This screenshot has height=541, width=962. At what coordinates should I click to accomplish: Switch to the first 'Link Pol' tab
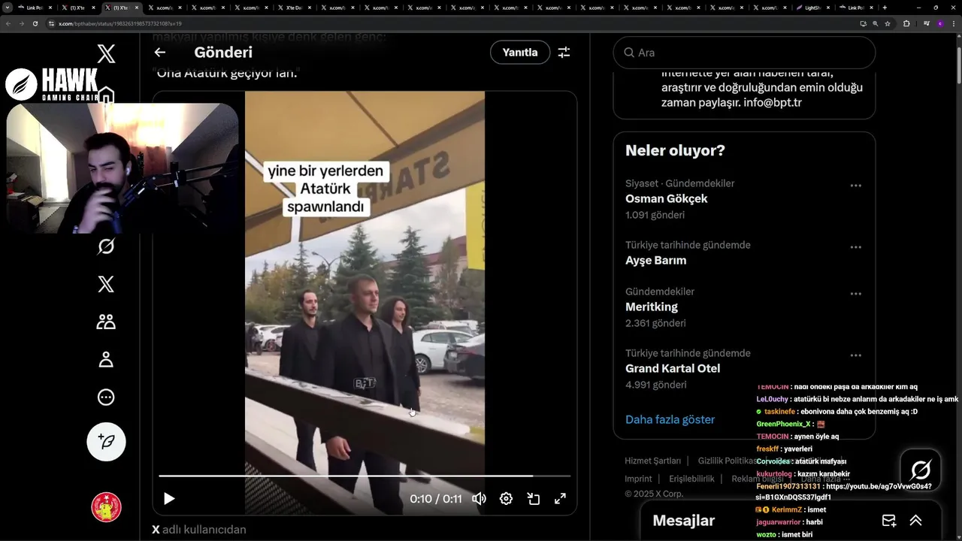pyautogui.click(x=34, y=8)
